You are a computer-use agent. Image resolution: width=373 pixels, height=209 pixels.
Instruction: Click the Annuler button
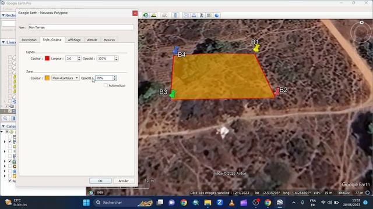124,181
